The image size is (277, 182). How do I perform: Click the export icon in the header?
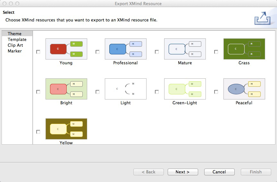pyautogui.click(x=263, y=18)
